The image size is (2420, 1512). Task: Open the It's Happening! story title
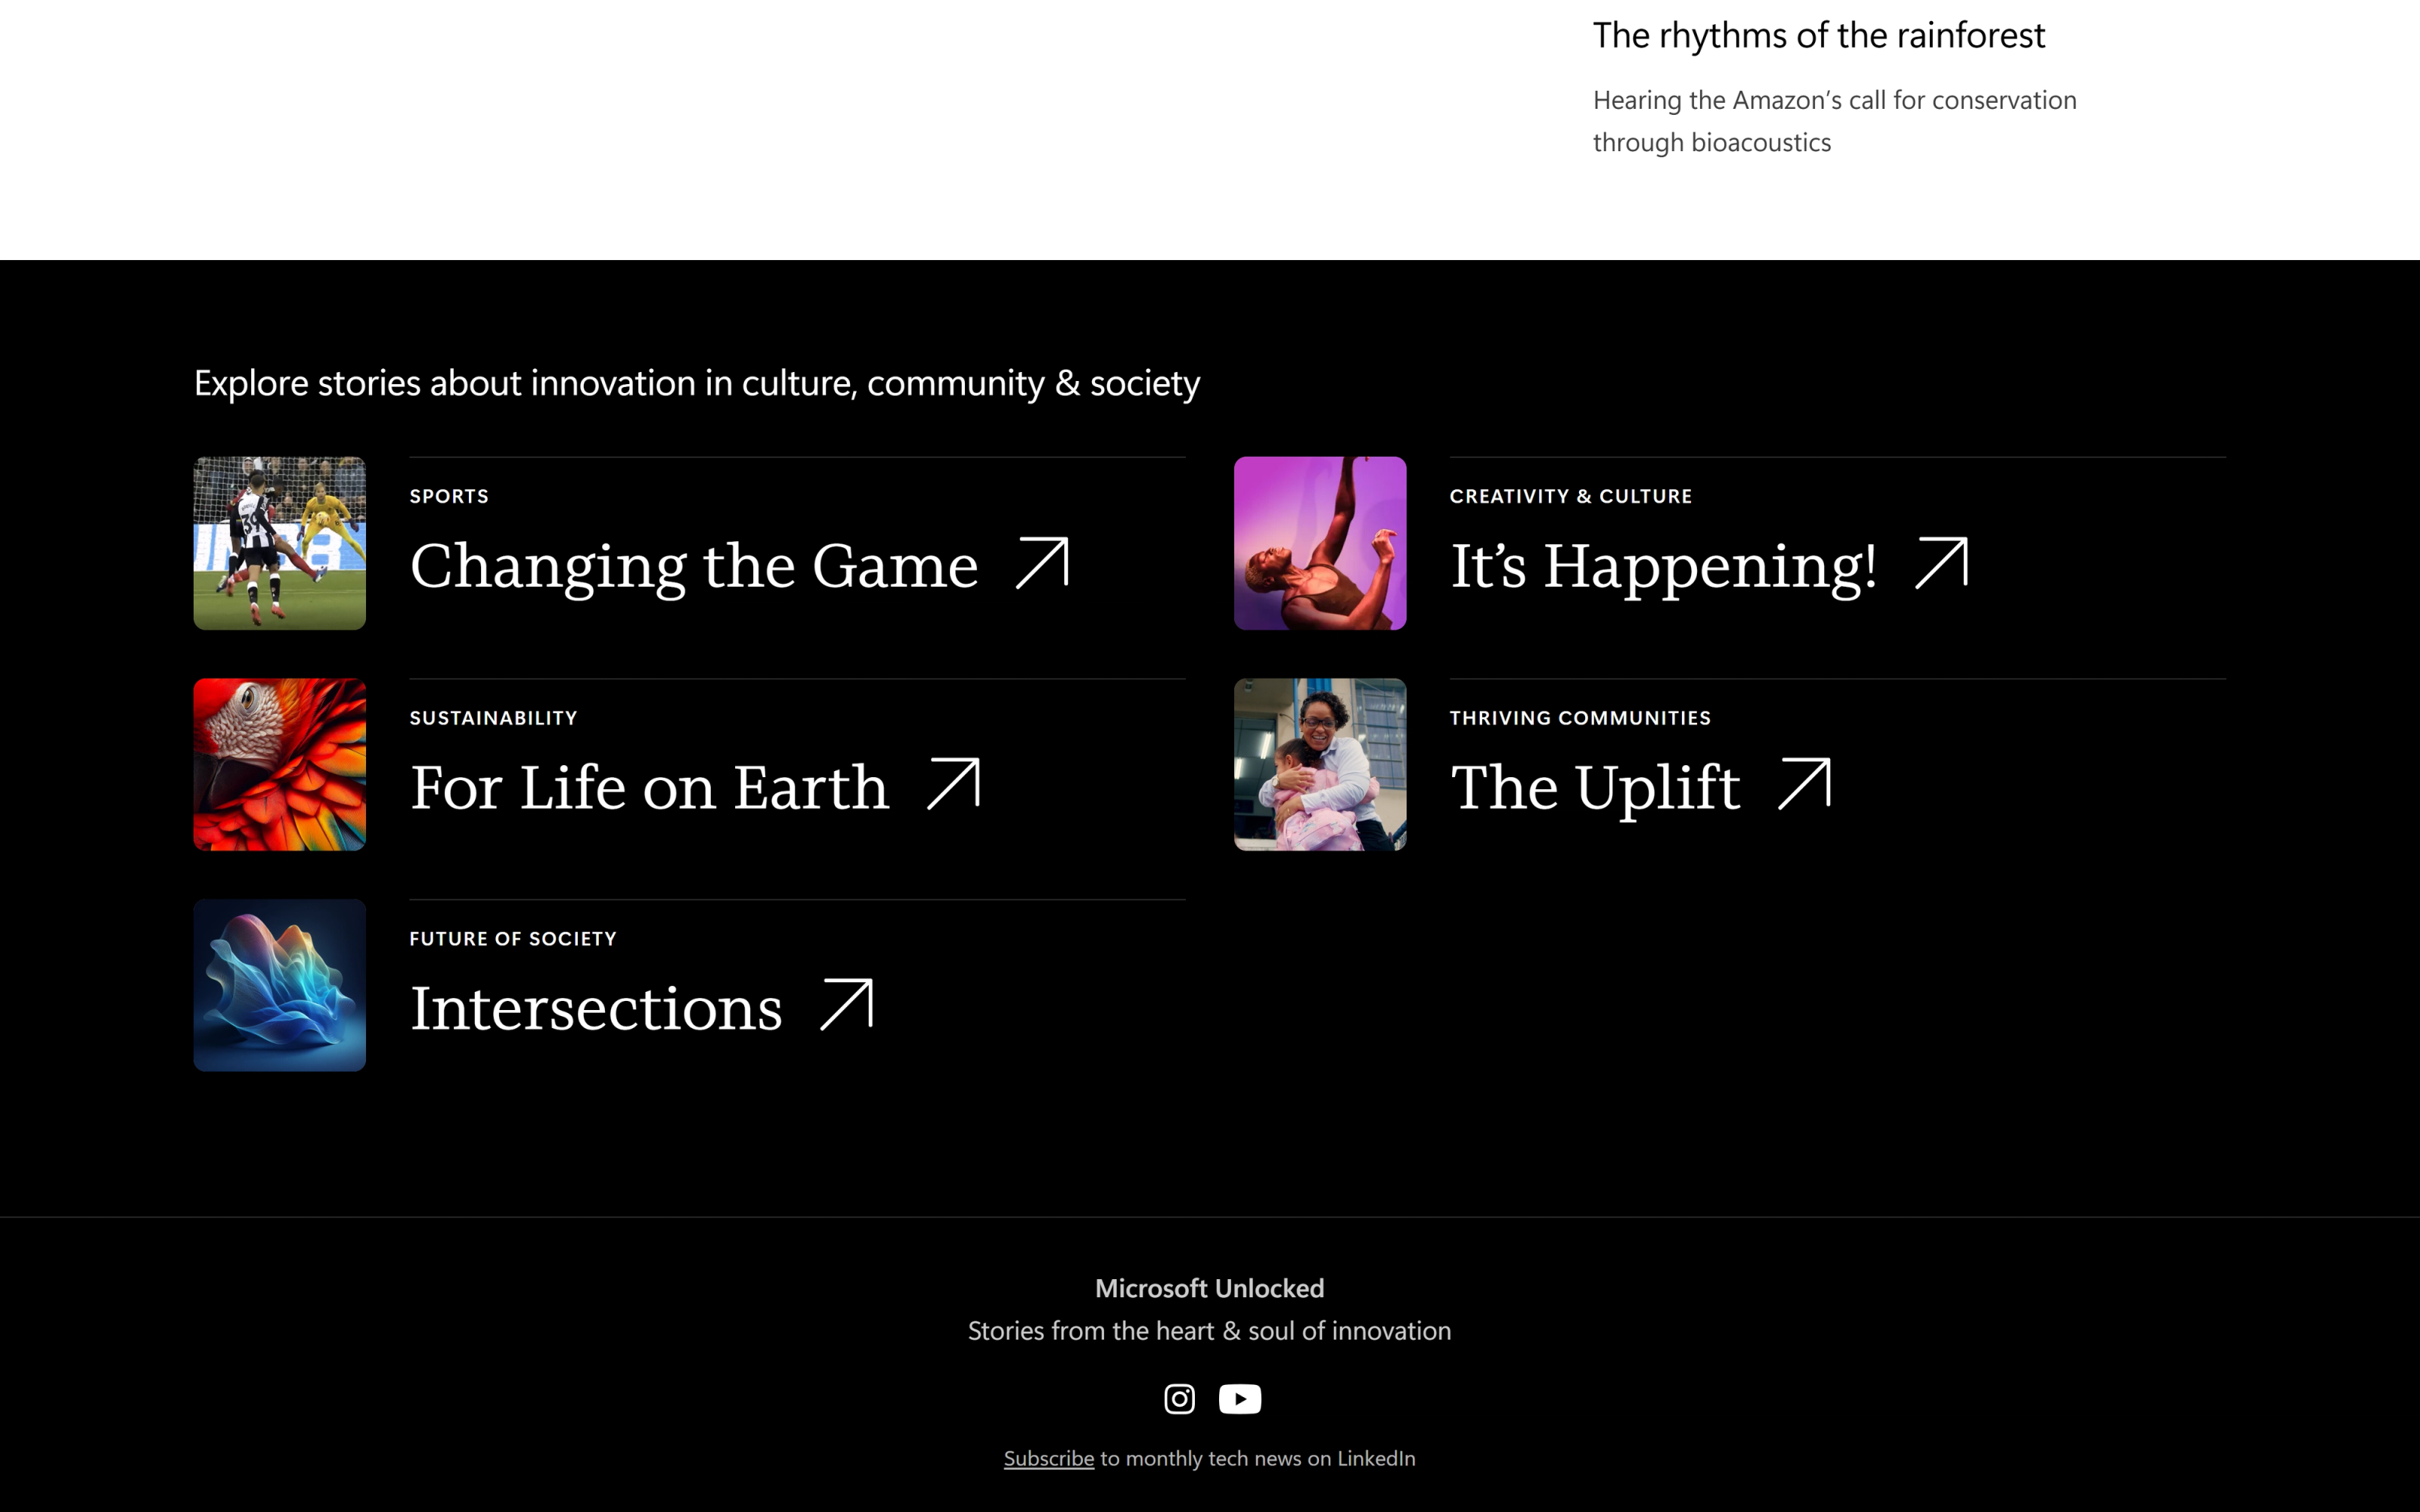tap(1663, 566)
